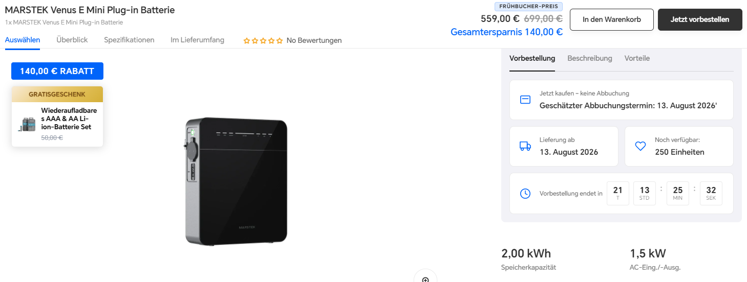Click the 140,00 € RABATT badge

tap(57, 71)
